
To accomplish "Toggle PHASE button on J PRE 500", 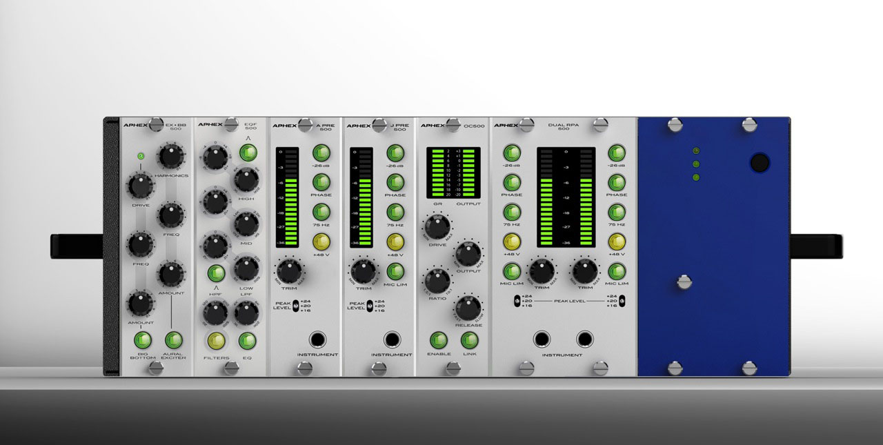I will 395,182.
